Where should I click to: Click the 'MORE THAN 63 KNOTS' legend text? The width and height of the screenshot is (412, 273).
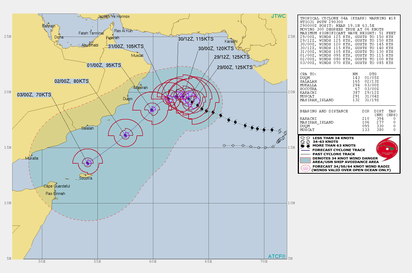[x=334, y=146]
